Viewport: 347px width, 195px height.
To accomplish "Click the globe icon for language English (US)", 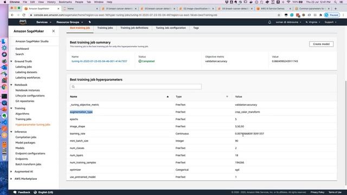I will coord(35,192).
